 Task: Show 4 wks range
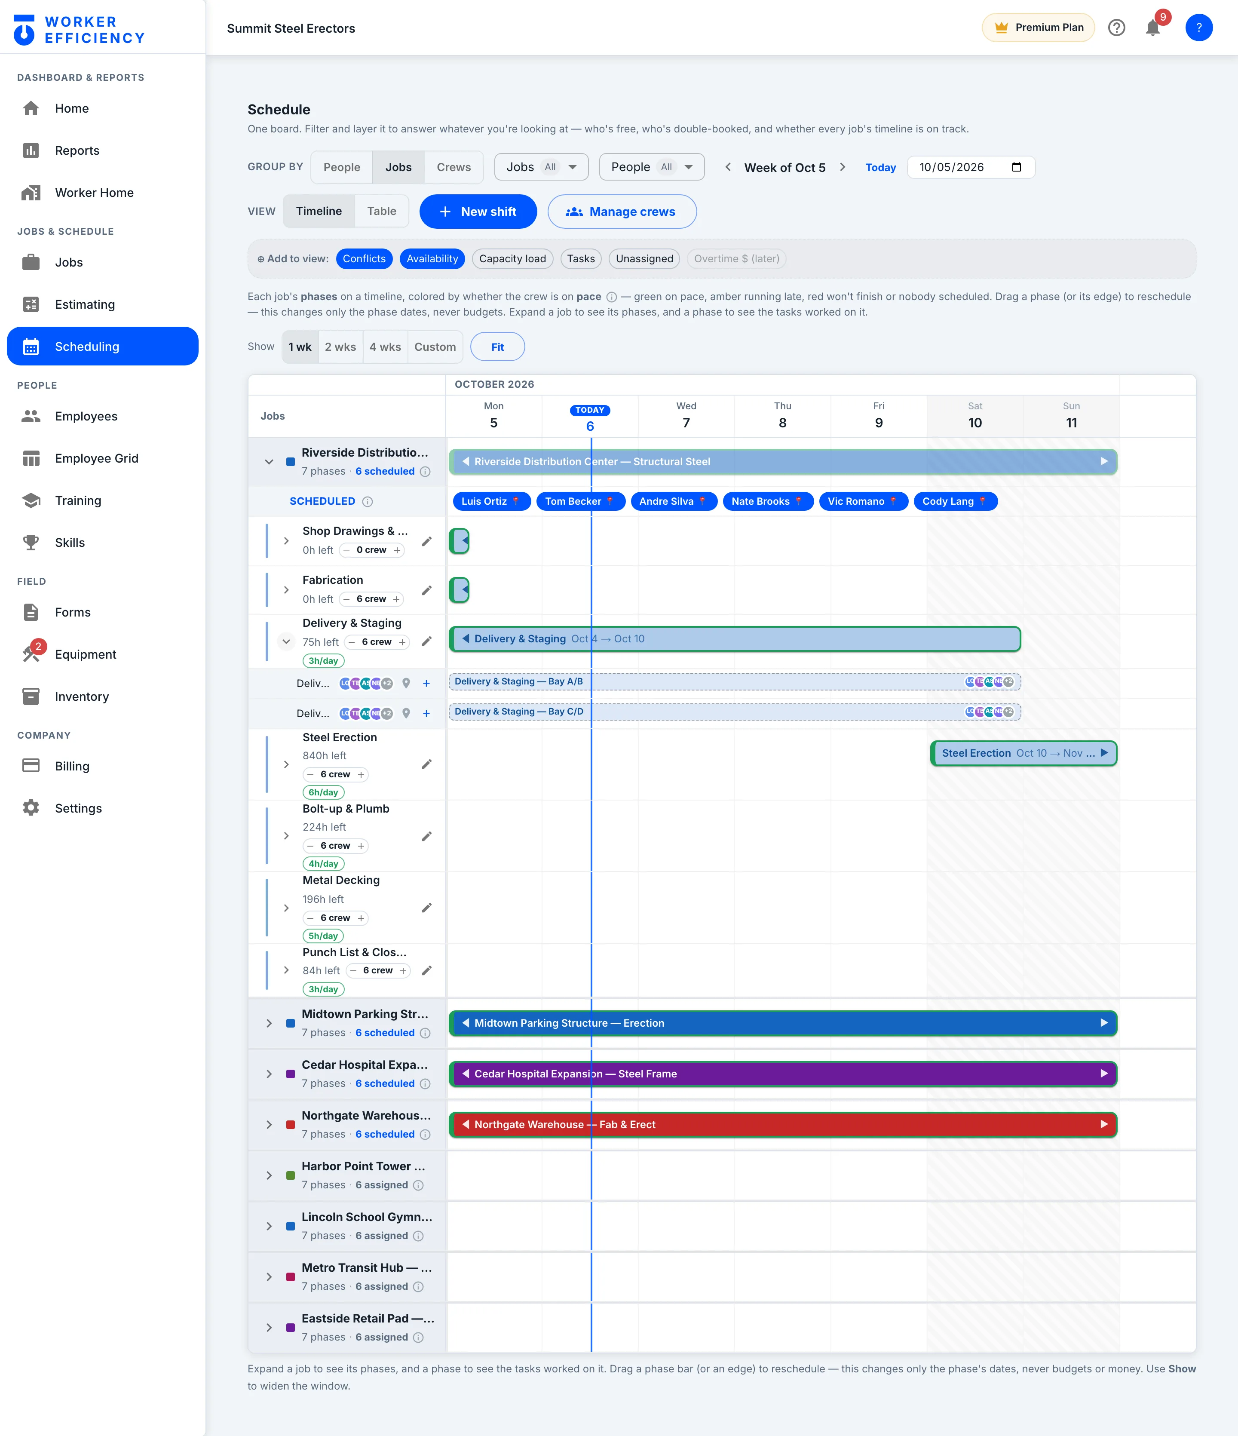[x=385, y=347]
